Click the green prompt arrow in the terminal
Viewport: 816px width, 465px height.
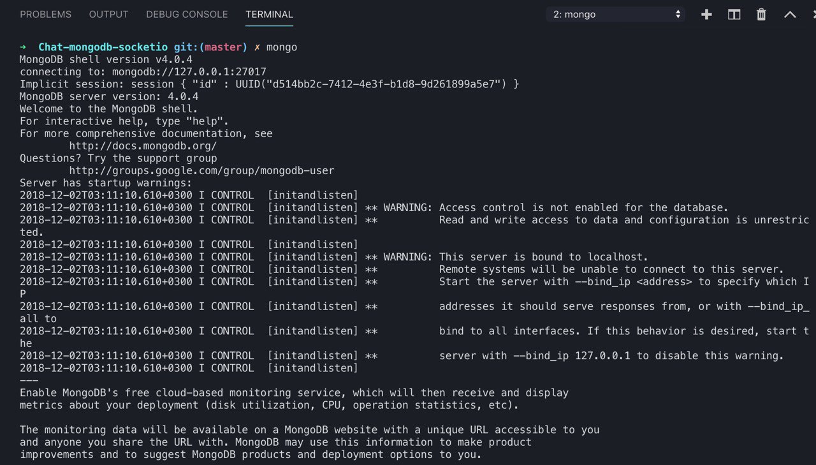[x=23, y=47]
